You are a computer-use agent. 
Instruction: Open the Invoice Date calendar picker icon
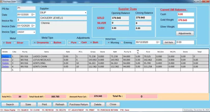(x=32, y=26)
